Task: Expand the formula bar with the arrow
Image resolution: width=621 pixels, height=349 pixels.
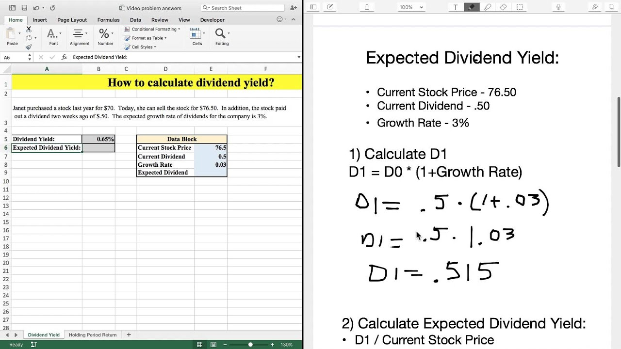Action: (x=299, y=57)
